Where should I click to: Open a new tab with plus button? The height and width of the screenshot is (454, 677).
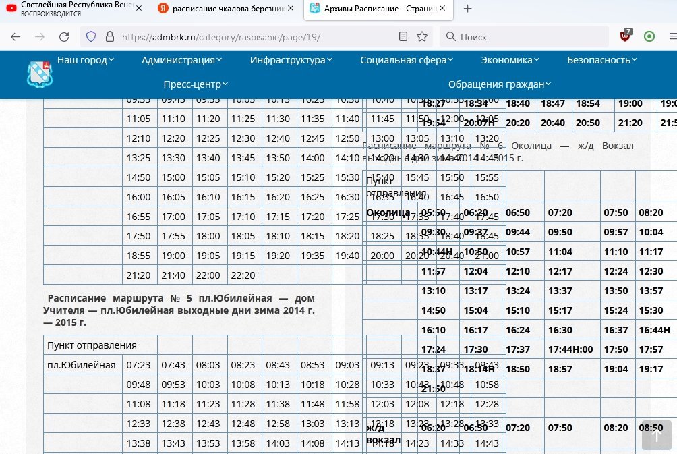click(467, 9)
